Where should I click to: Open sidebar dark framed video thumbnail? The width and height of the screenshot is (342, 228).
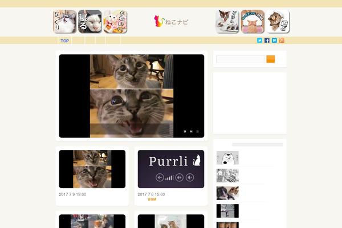(x=227, y=211)
